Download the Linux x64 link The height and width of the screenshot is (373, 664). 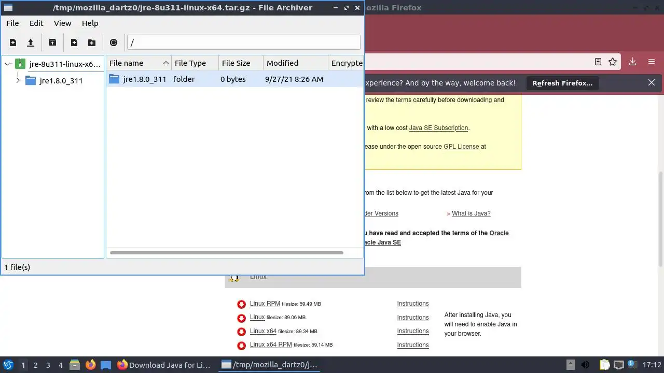[x=263, y=331]
